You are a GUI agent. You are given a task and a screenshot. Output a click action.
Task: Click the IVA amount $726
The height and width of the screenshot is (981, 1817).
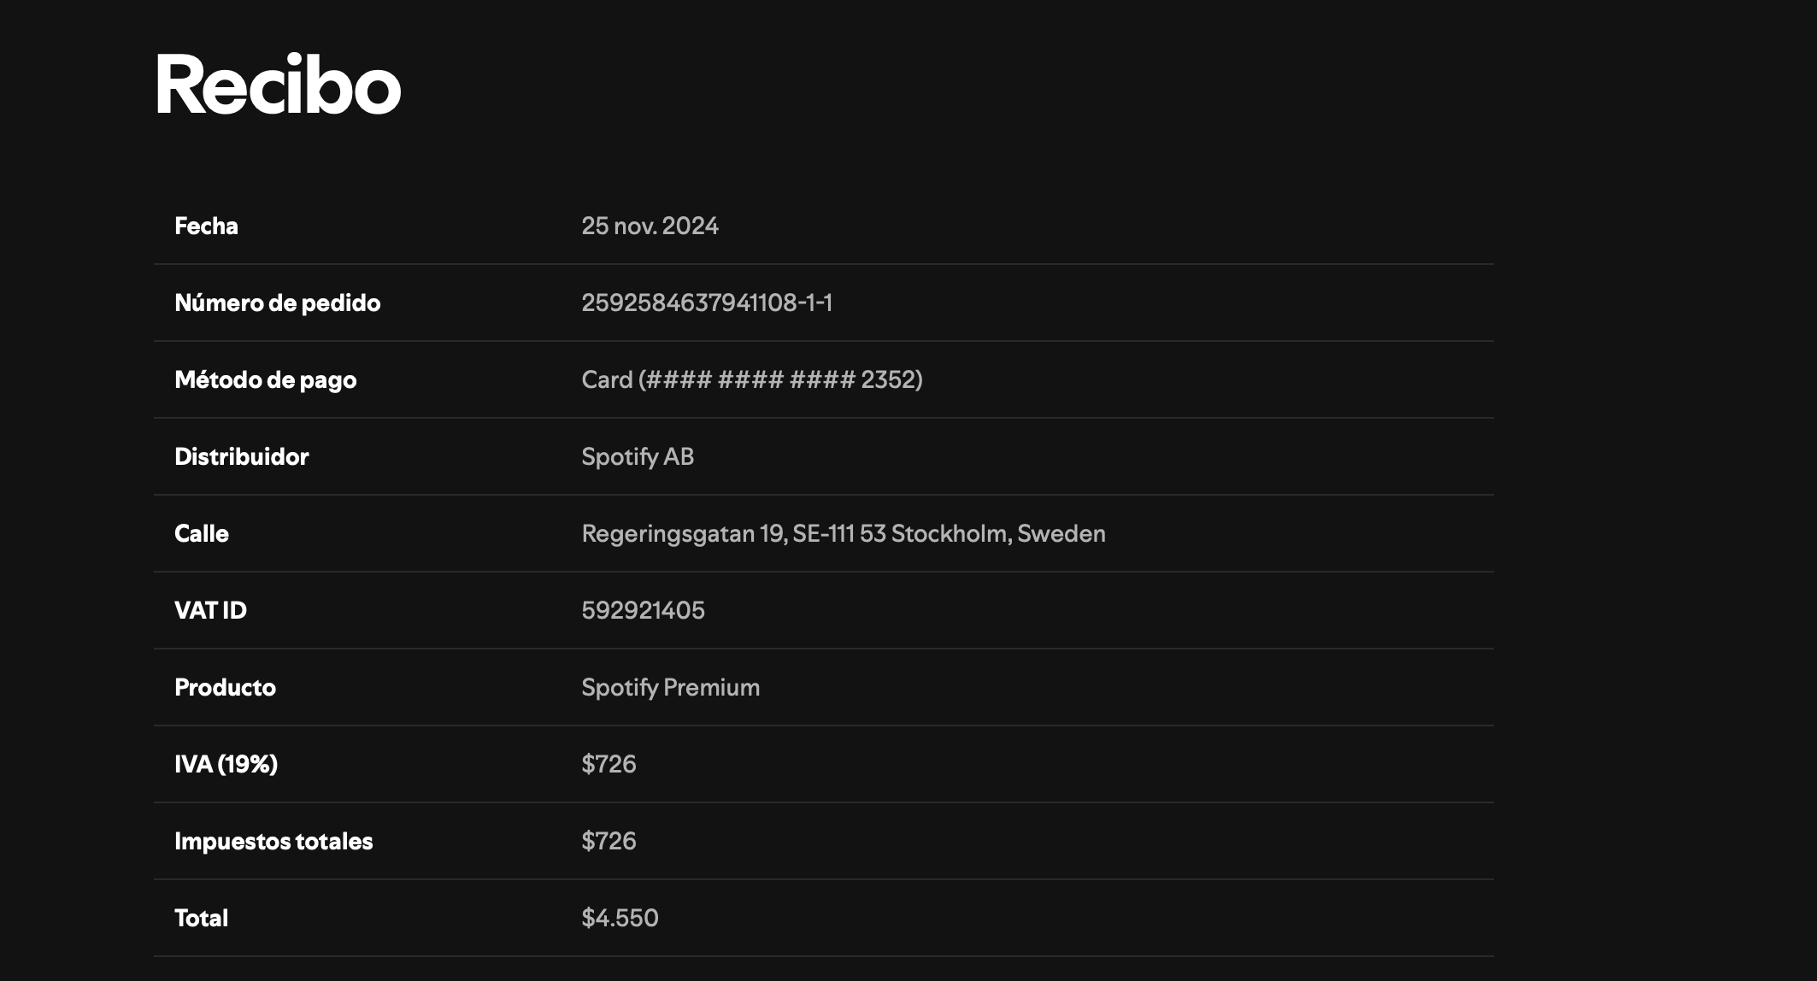pos(609,764)
